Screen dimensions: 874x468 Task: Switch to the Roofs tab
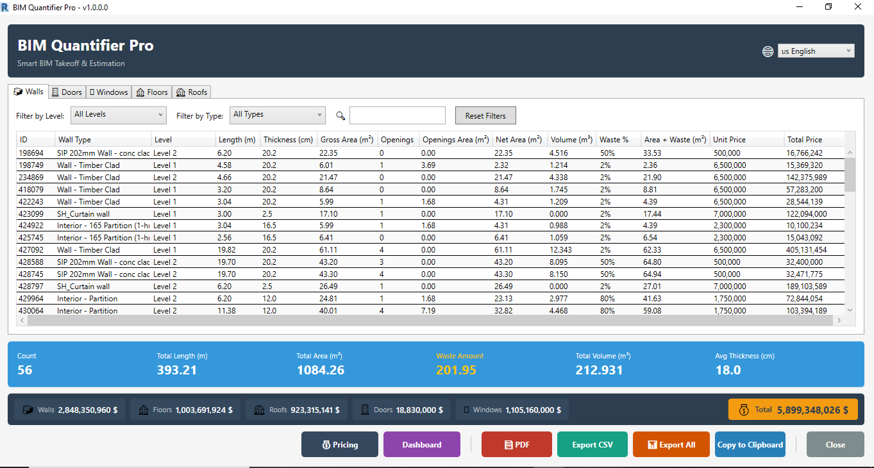192,92
